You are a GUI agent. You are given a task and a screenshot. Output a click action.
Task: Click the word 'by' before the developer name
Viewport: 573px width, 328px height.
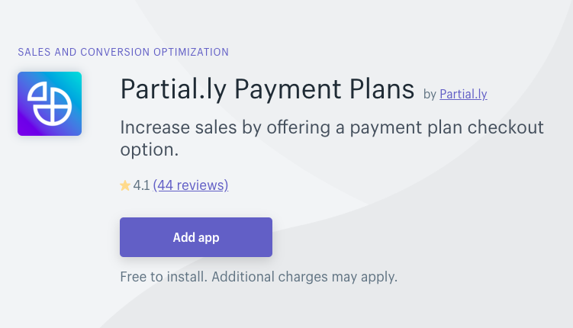pyautogui.click(x=430, y=95)
